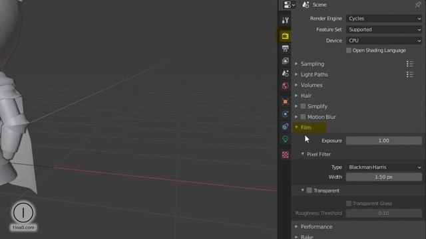Open the Output properties tab icon
426x239 pixels.
tap(285, 48)
